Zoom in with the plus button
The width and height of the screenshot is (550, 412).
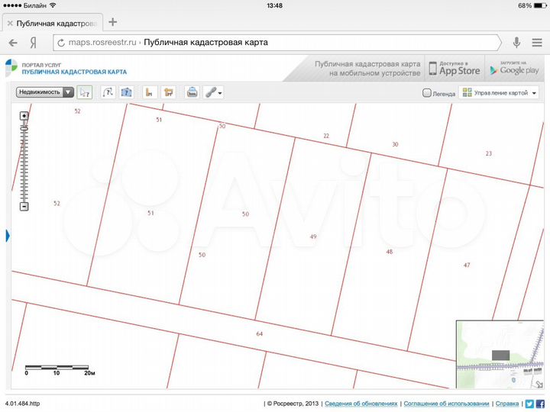coord(24,116)
